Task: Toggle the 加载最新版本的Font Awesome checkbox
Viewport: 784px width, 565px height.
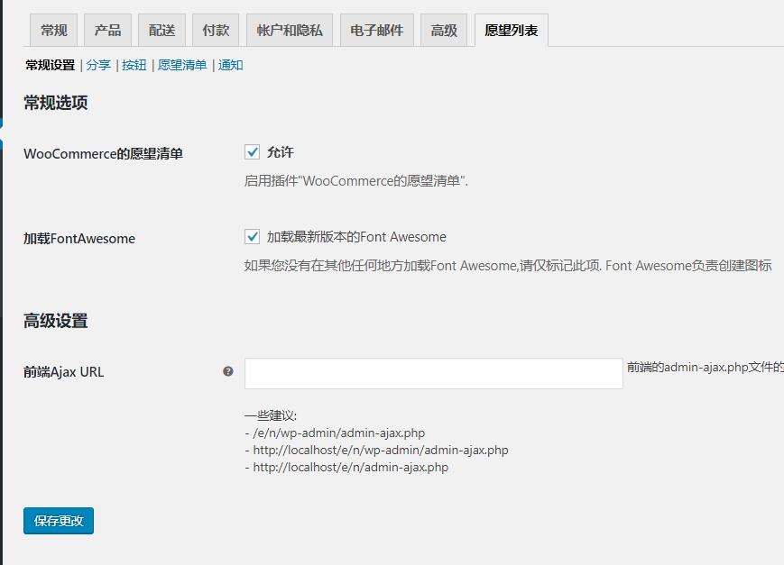Action: point(252,236)
